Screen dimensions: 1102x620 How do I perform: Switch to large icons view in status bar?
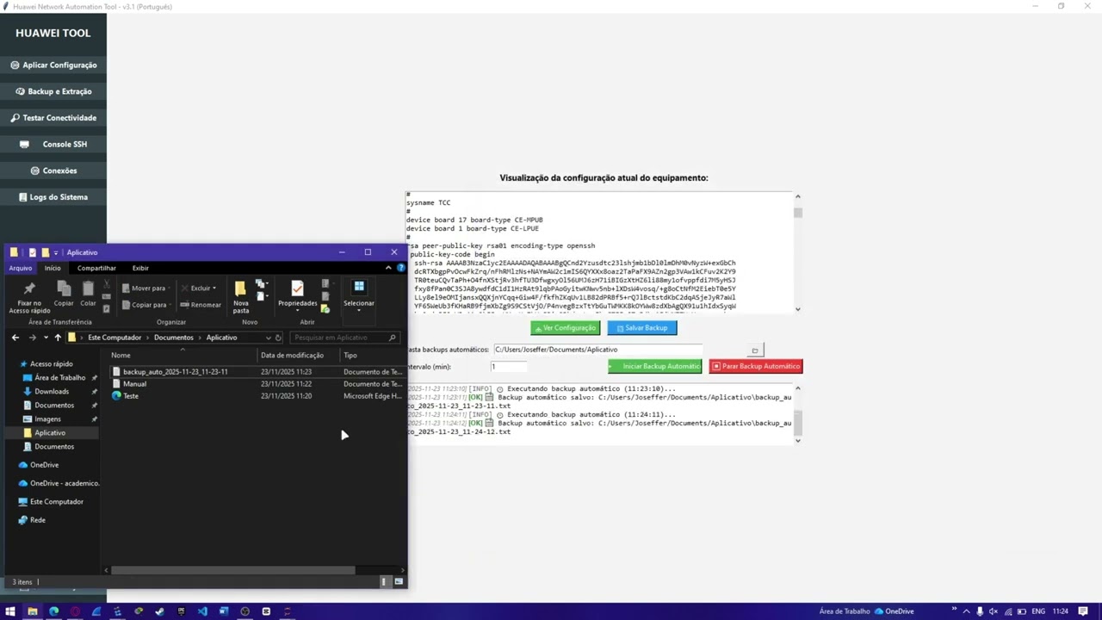(399, 582)
